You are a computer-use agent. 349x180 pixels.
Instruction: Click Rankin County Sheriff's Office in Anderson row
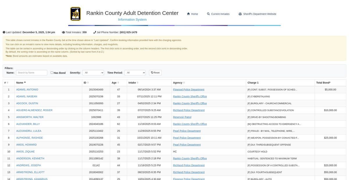[190, 159]
